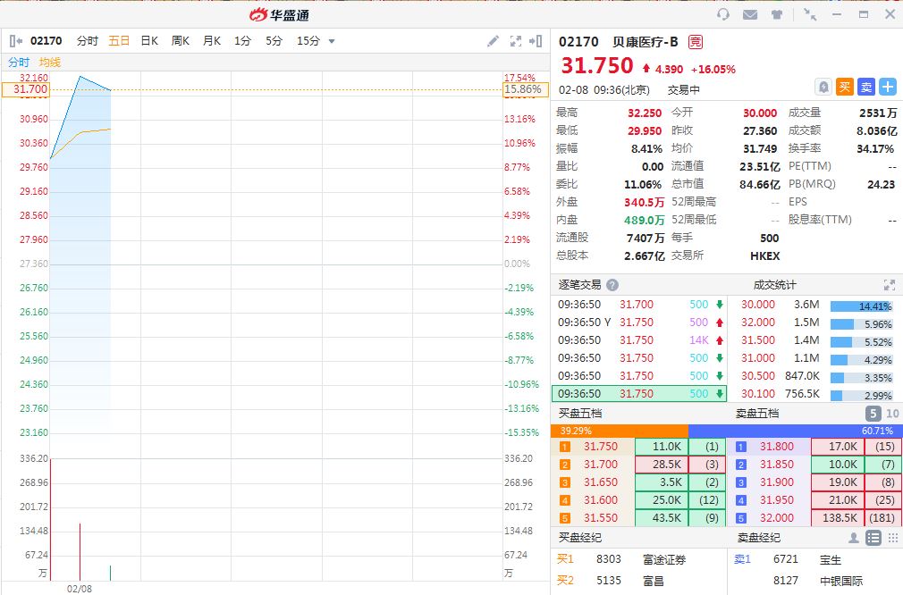The width and height of the screenshot is (903, 595).
Task: Click the blue 卖 sell button
Action: [x=866, y=87]
